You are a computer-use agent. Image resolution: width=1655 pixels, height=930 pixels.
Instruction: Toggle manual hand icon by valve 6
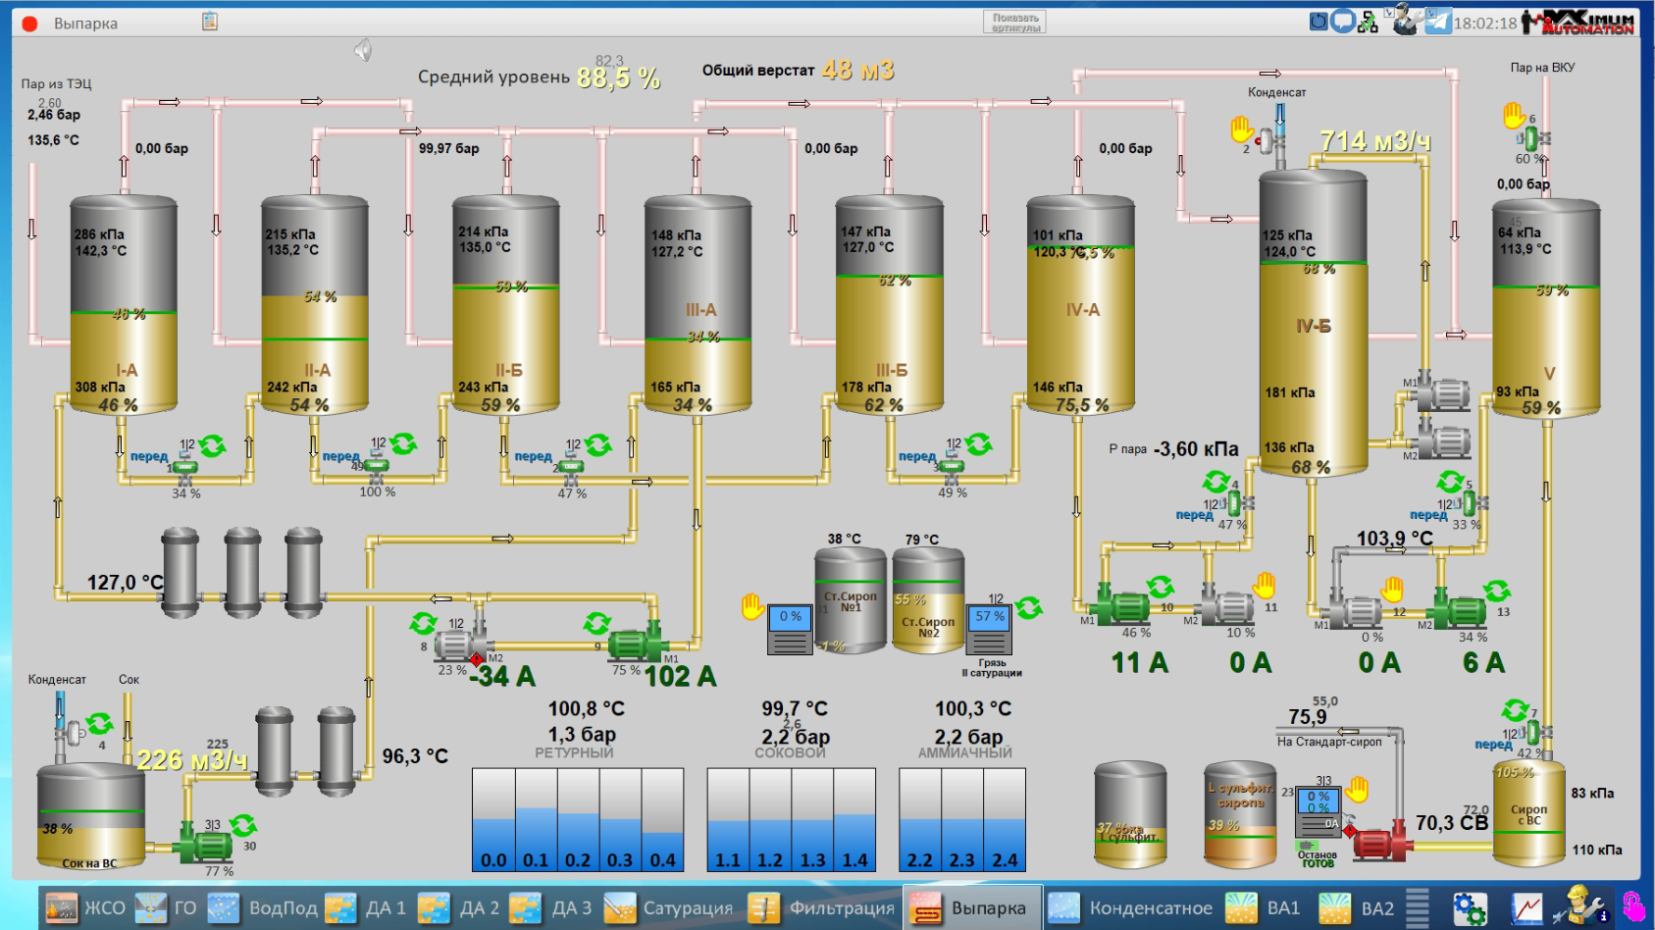[1515, 116]
